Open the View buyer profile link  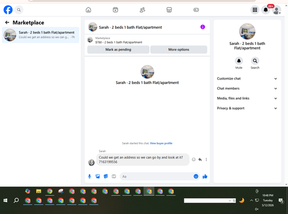[x=161, y=143]
